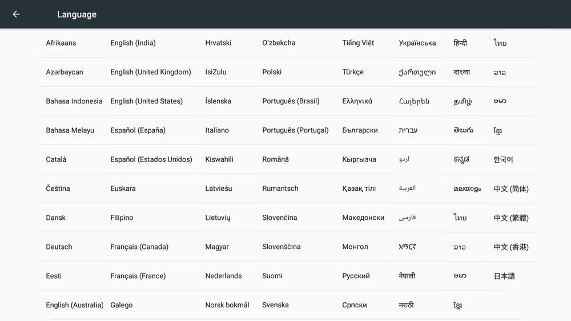The width and height of the screenshot is (571, 321).
Task: Select Svenska from list
Action: click(276, 305)
